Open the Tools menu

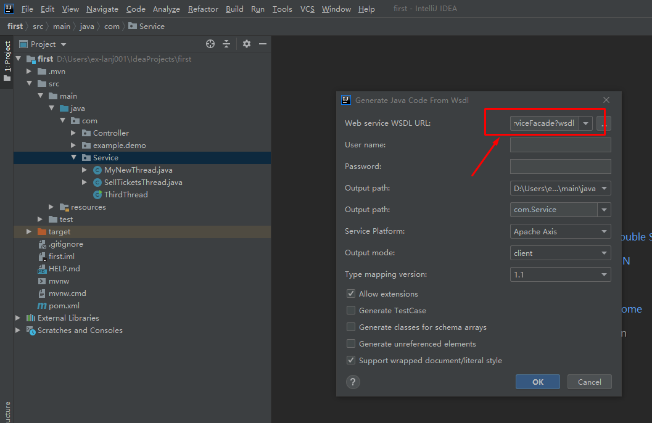pos(283,9)
